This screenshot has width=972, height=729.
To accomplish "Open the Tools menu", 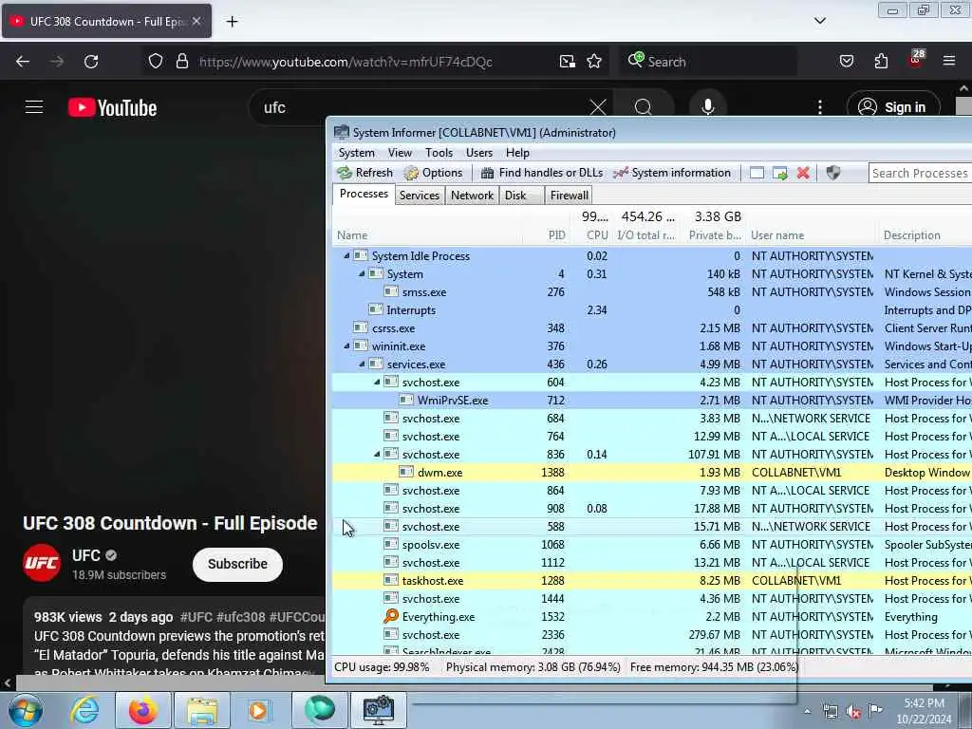I will 439,153.
